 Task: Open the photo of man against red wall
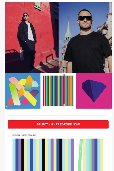32,37
